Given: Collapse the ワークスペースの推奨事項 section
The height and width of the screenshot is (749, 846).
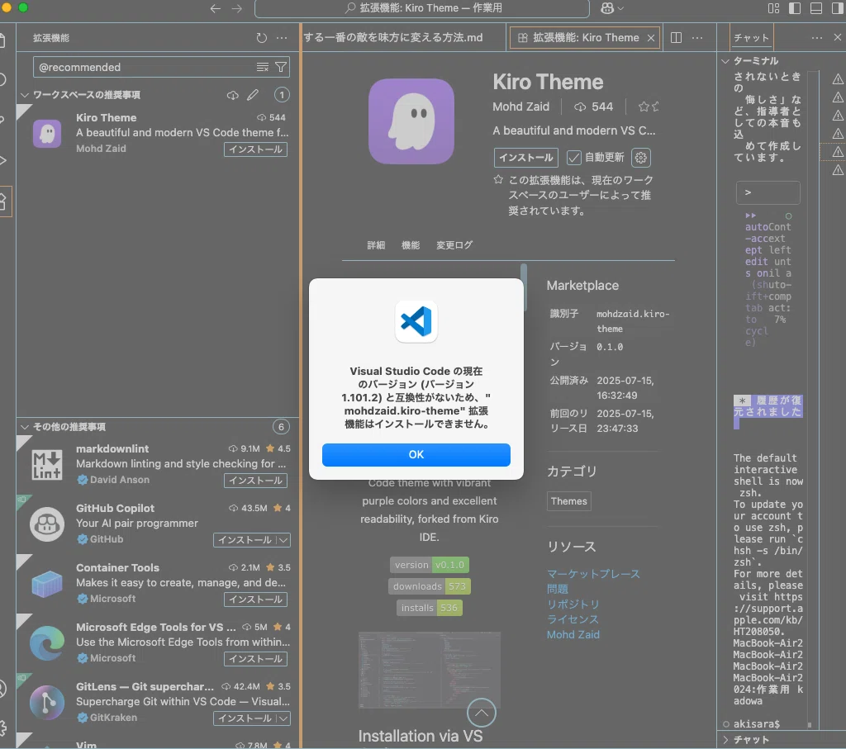Looking at the screenshot, I should (24, 95).
